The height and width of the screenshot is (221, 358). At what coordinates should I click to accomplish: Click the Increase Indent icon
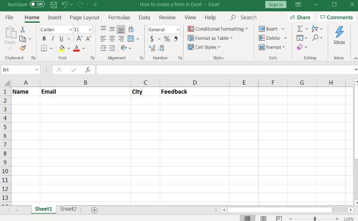pos(112,48)
